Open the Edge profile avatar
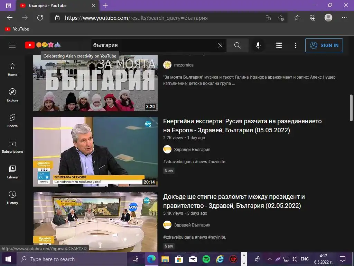The image size is (354, 266). tap(328, 18)
